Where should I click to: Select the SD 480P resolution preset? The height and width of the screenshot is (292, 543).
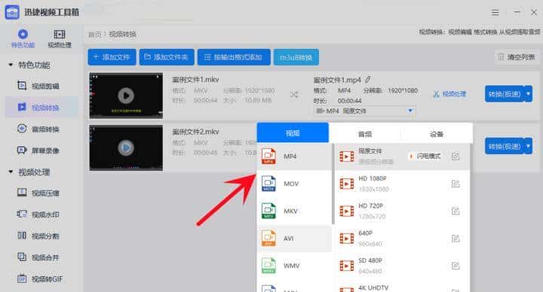[403, 266]
